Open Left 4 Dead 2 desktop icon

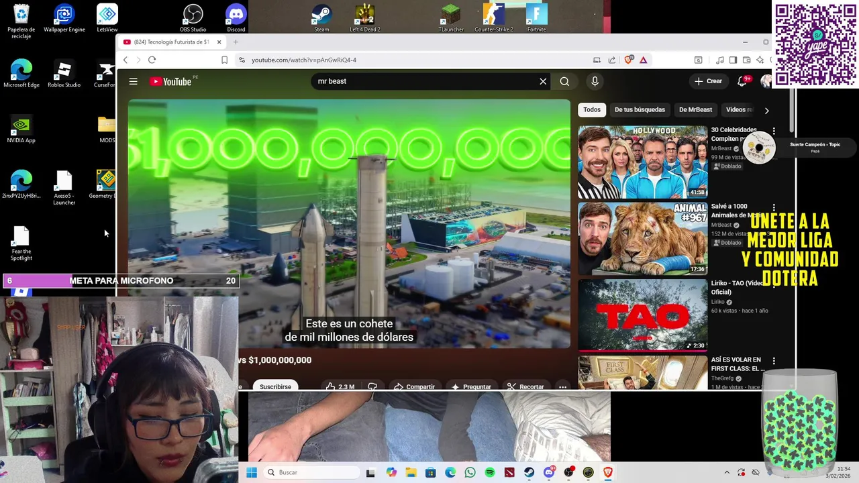[364, 18]
